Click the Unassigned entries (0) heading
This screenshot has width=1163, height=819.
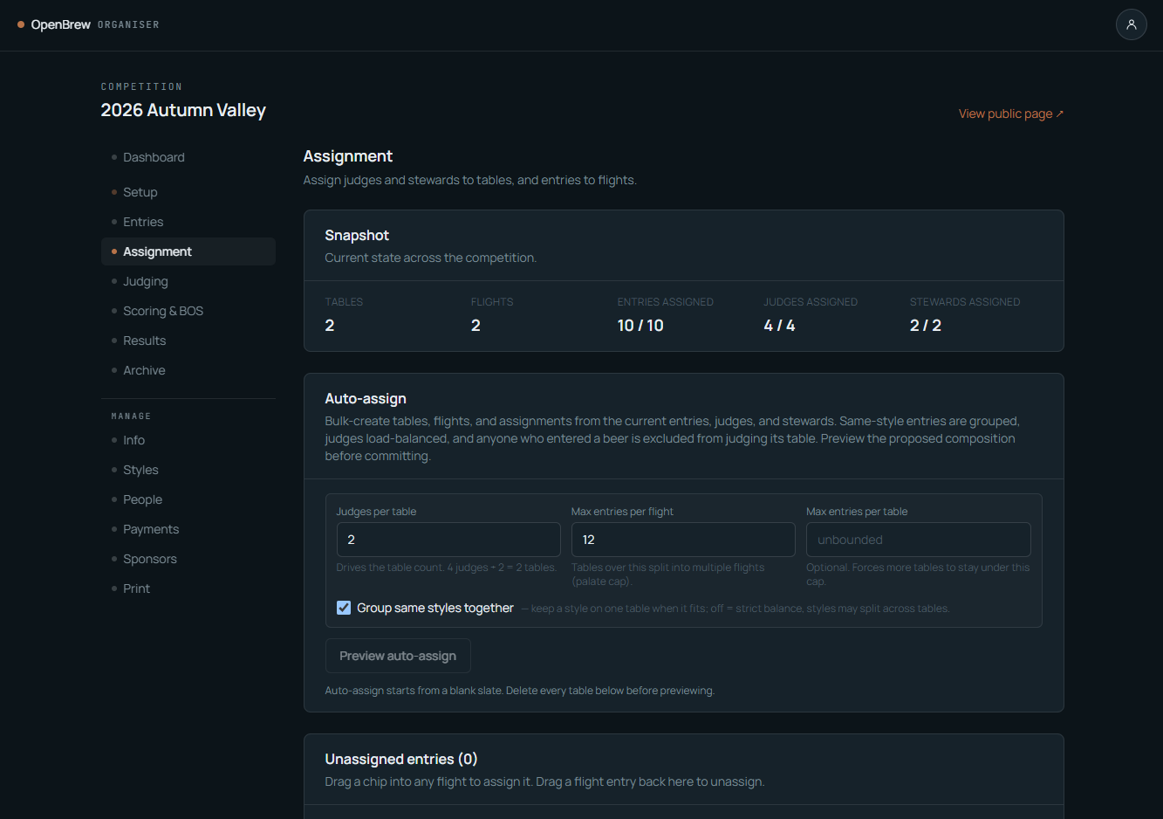(401, 759)
